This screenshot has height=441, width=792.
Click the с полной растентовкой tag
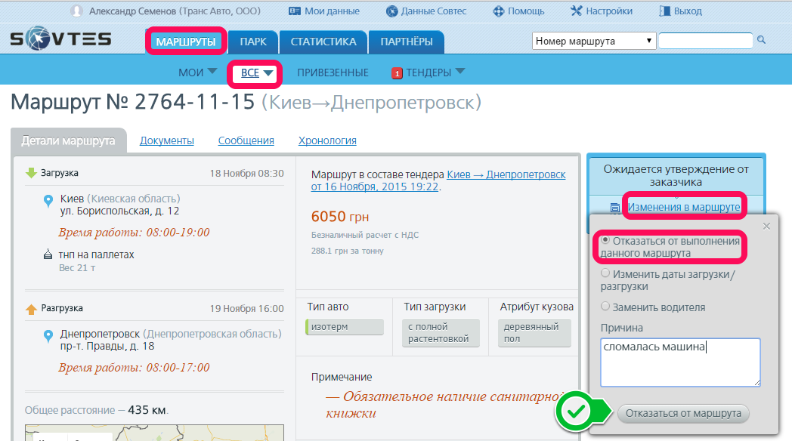click(441, 333)
